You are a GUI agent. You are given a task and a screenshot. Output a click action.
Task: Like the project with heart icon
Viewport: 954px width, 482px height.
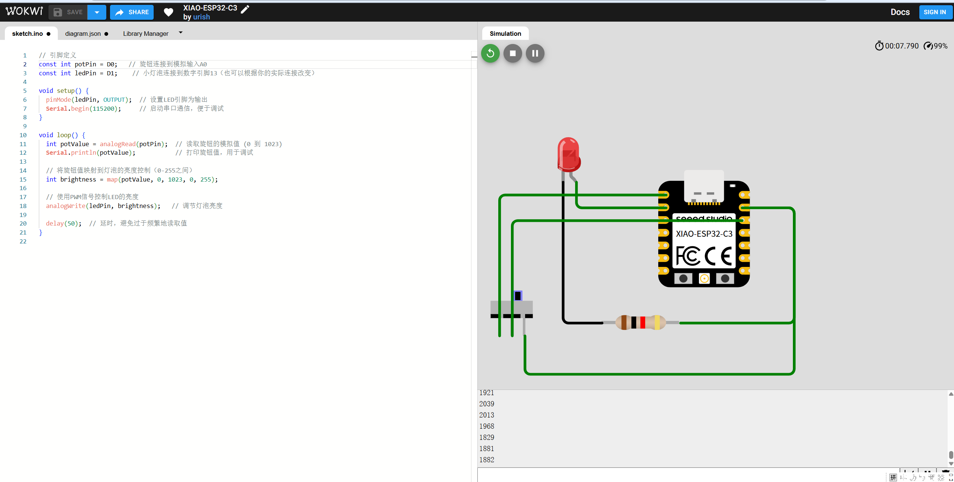[169, 12]
